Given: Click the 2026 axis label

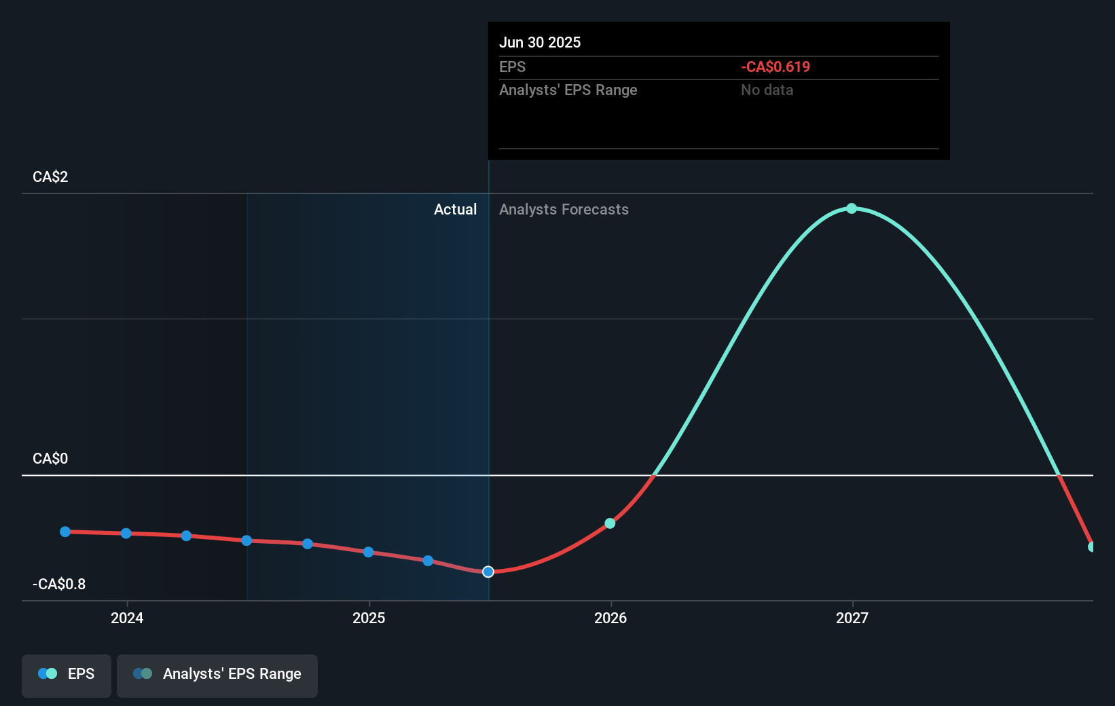Looking at the screenshot, I should pos(610,618).
